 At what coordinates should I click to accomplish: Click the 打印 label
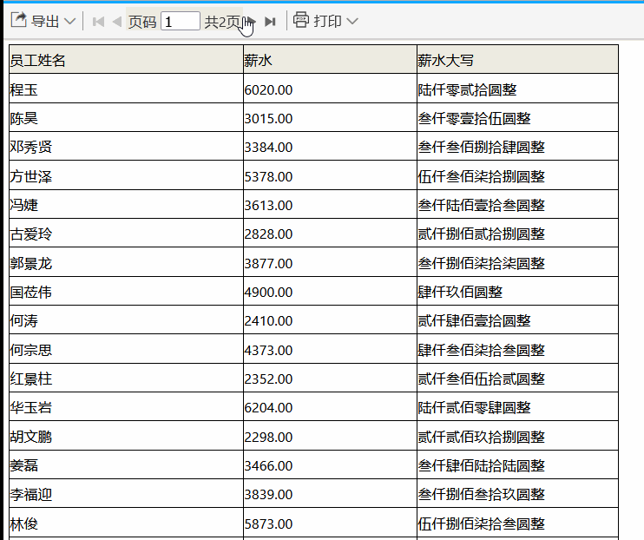coord(328,22)
